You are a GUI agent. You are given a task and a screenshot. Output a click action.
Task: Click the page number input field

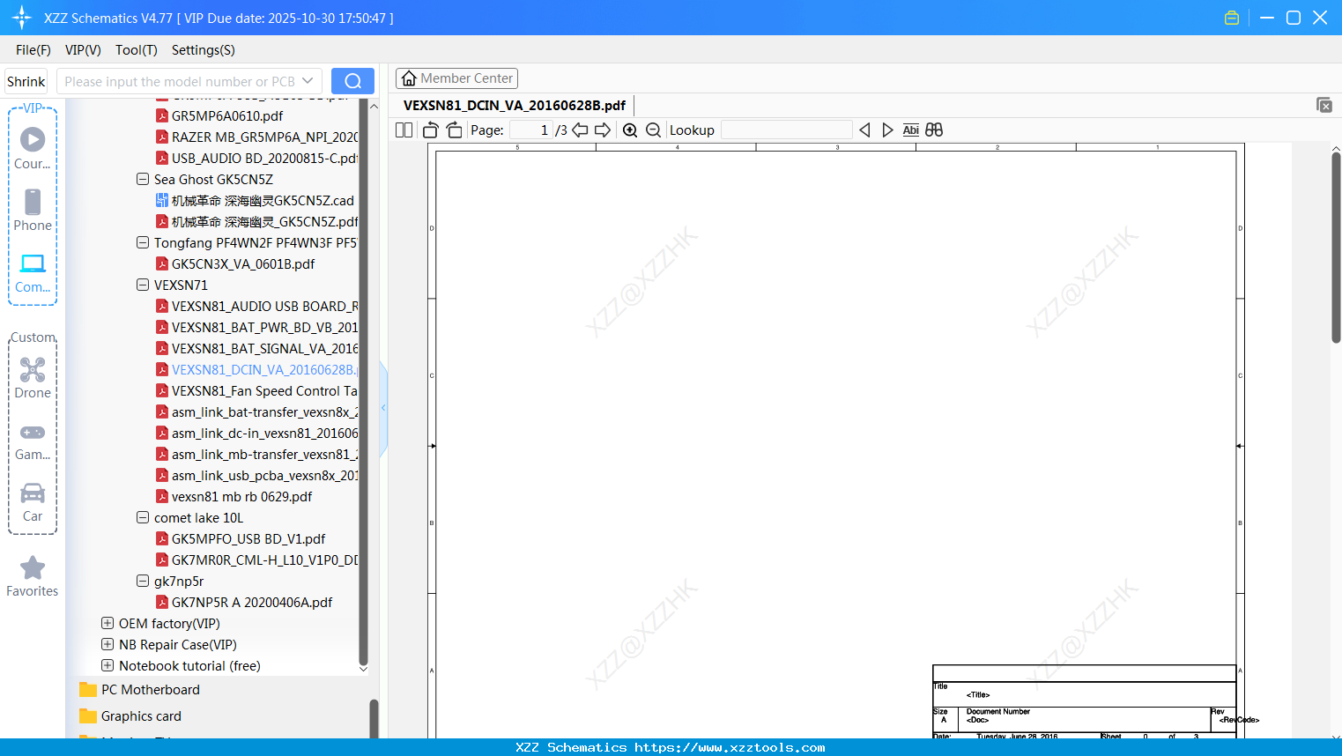coord(531,130)
